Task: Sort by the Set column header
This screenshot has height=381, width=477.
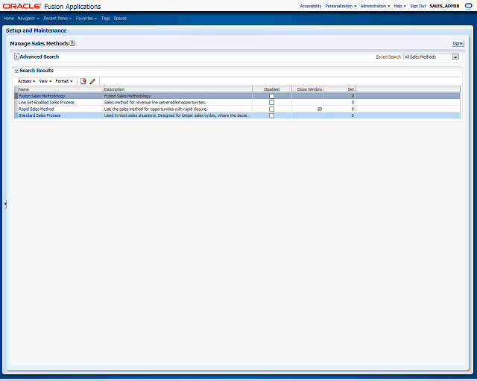Action: (x=339, y=89)
